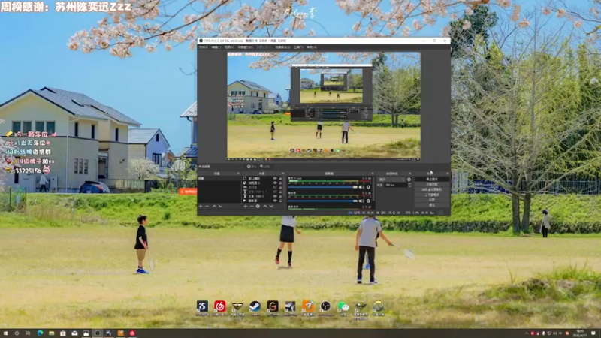Pop out the Sources dock via its header icon

click(283, 174)
